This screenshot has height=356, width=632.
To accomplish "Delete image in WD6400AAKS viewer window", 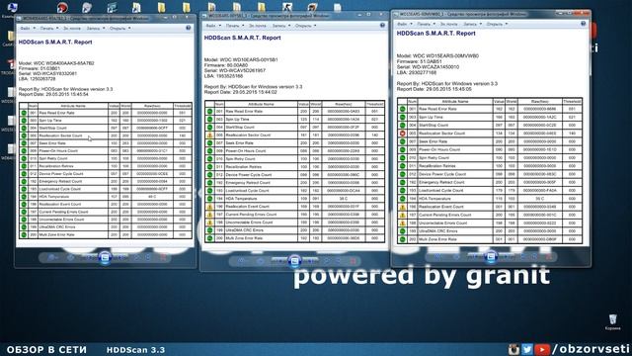I will coord(163,257).
